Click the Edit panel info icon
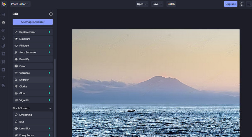Image resolution: width=252 pixels, height=137 pixels. coord(51,14)
